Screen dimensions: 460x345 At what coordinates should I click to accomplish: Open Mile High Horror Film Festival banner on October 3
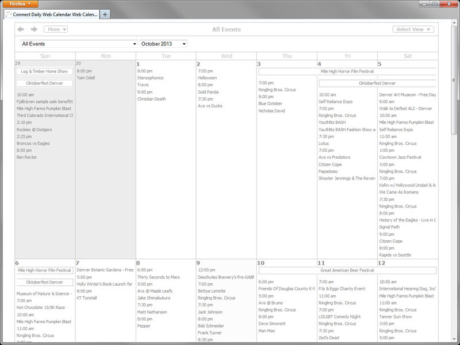coord(347,71)
